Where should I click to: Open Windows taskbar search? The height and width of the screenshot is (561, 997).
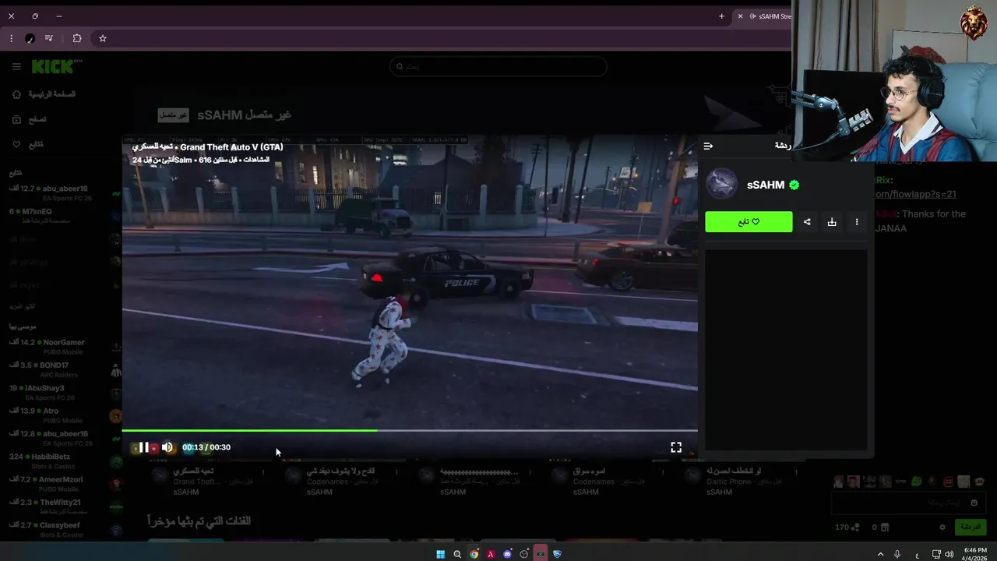pos(457,554)
